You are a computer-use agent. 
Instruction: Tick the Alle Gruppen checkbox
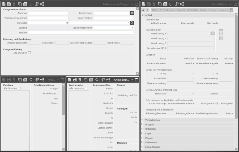click(19, 88)
